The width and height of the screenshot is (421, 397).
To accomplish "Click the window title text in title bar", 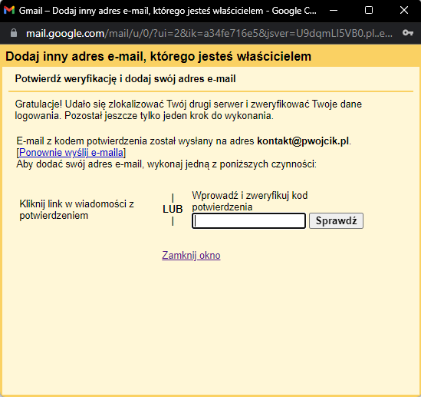I will [168, 11].
